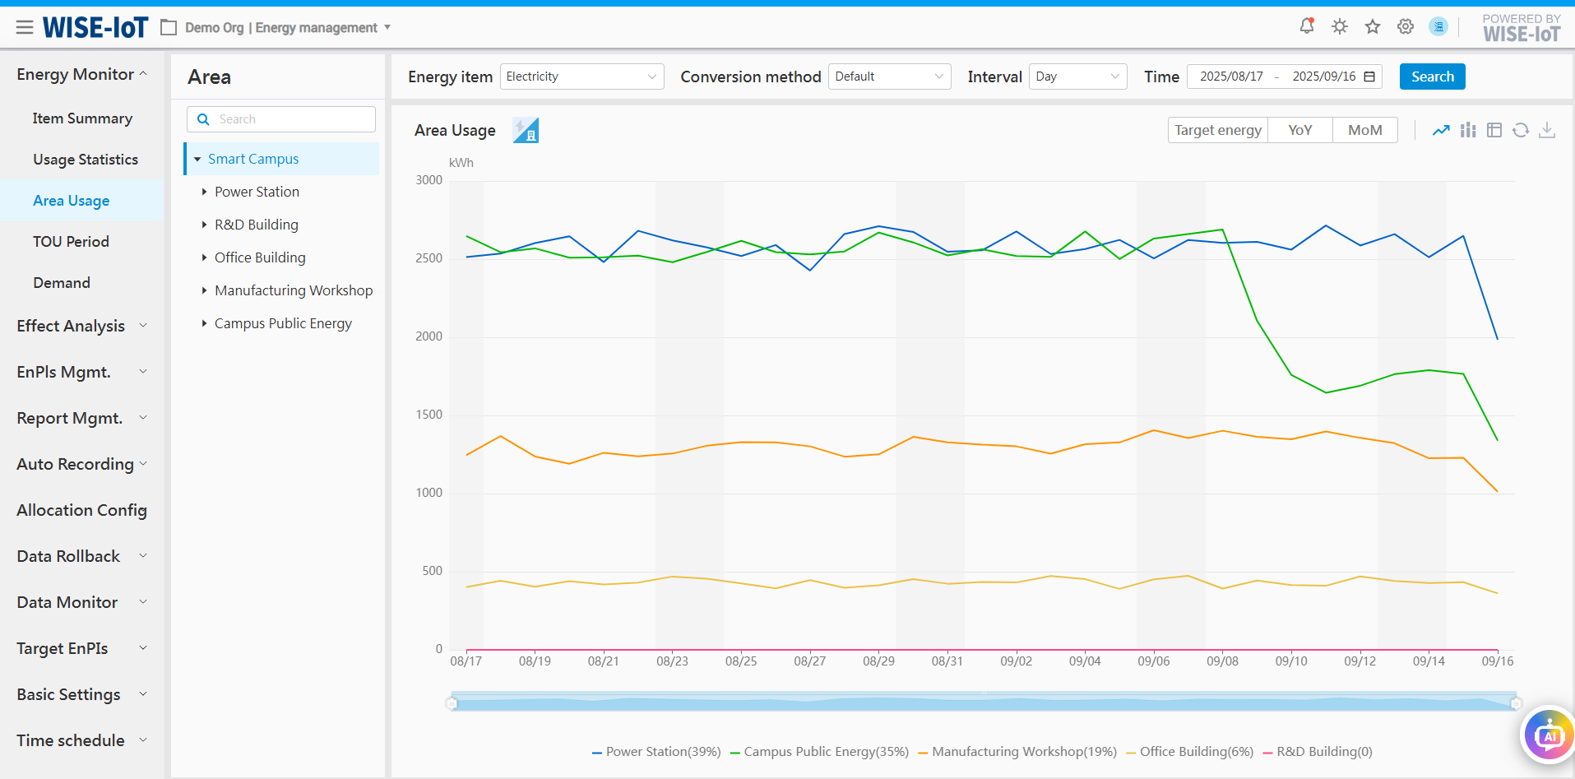This screenshot has width=1575, height=779.
Task: Open the Energy item dropdown
Action: point(581,77)
